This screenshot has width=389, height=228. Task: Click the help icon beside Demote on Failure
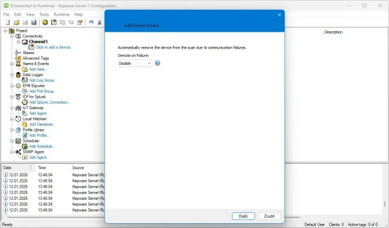157,63
